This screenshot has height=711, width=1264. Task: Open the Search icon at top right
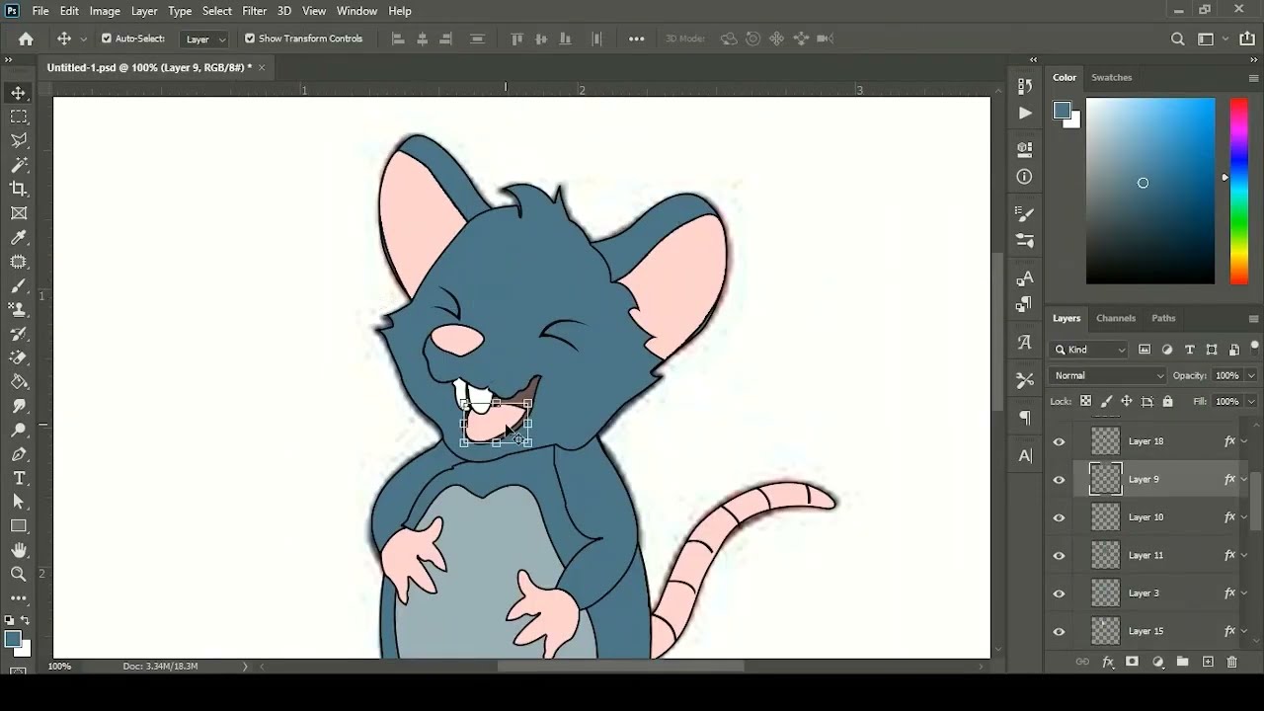coord(1177,39)
